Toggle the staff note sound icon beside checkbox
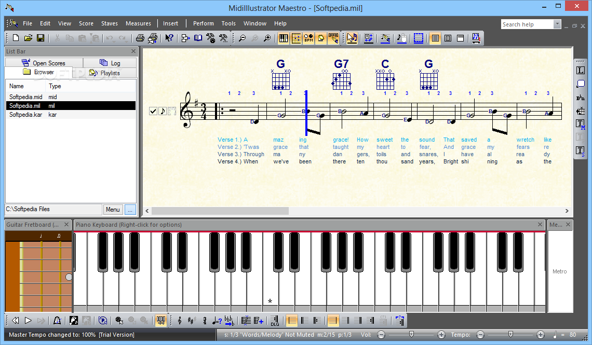592x345 pixels. [x=163, y=111]
